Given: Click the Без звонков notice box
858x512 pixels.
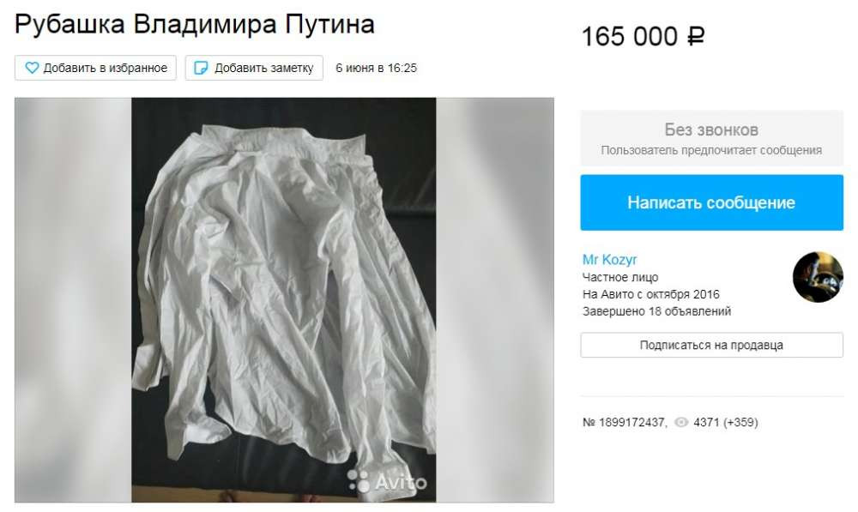Looking at the screenshot, I should point(711,138).
